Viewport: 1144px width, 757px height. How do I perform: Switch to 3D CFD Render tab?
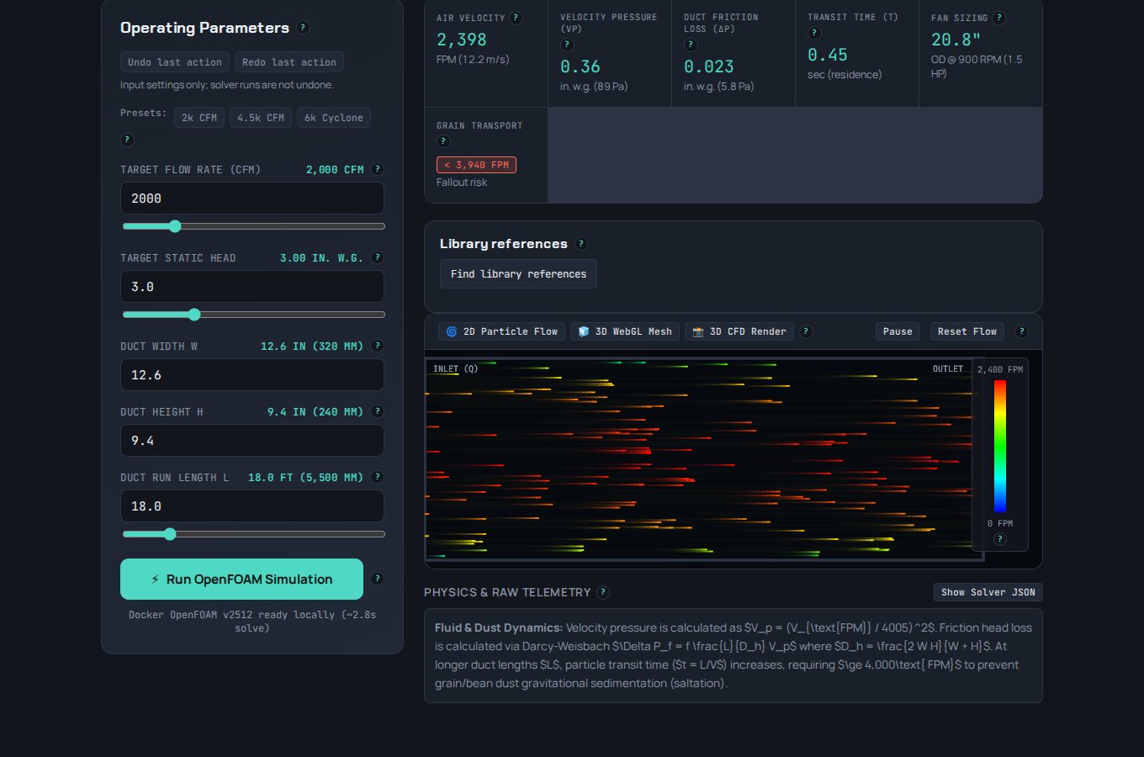pyautogui.click(x=739, y=331)
